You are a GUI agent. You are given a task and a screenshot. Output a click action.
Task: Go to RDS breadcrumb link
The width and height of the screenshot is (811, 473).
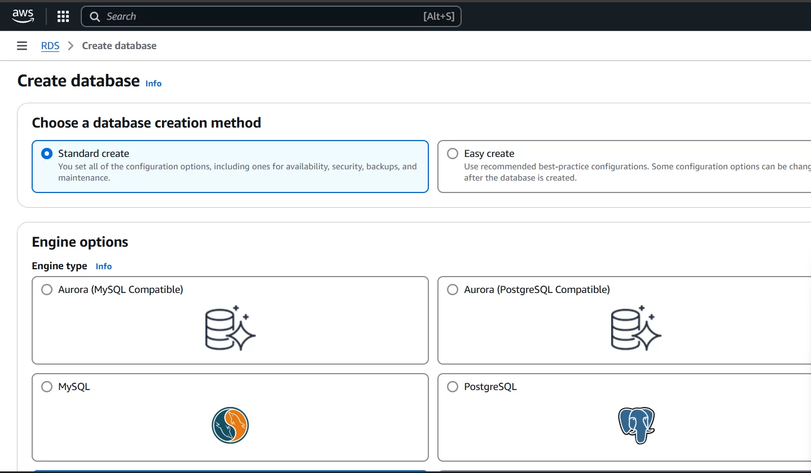coord(50,46)
